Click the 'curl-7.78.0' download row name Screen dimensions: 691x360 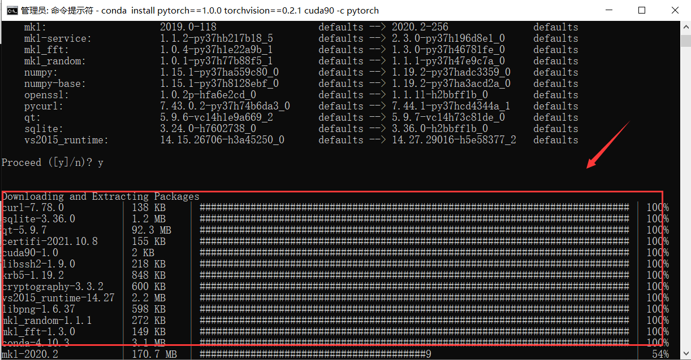33,208
